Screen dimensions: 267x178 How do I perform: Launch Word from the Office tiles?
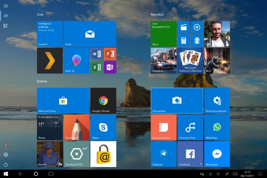pos(97,54)
